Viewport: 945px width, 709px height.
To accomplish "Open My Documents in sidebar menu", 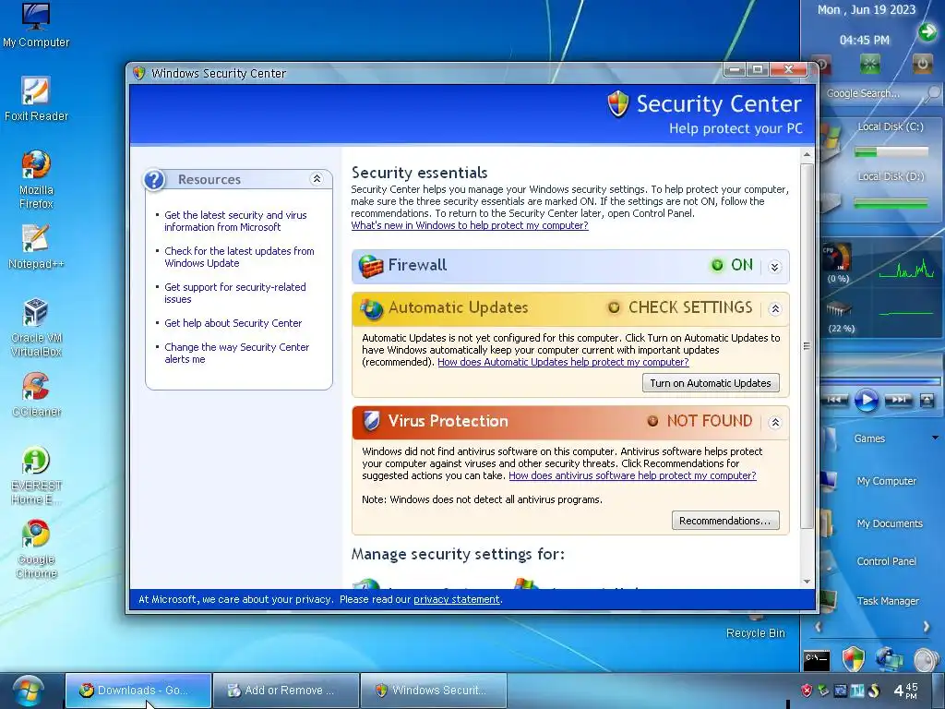I will 890,523.
